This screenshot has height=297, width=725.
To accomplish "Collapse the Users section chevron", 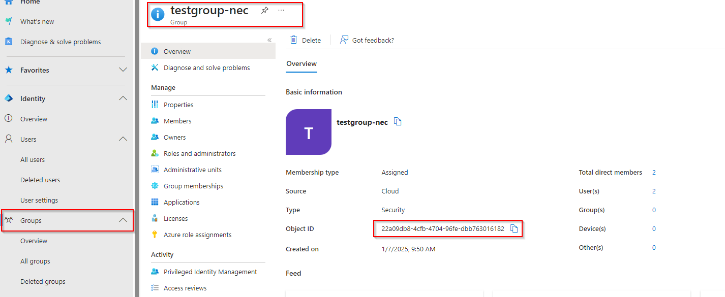I will 123,139.
